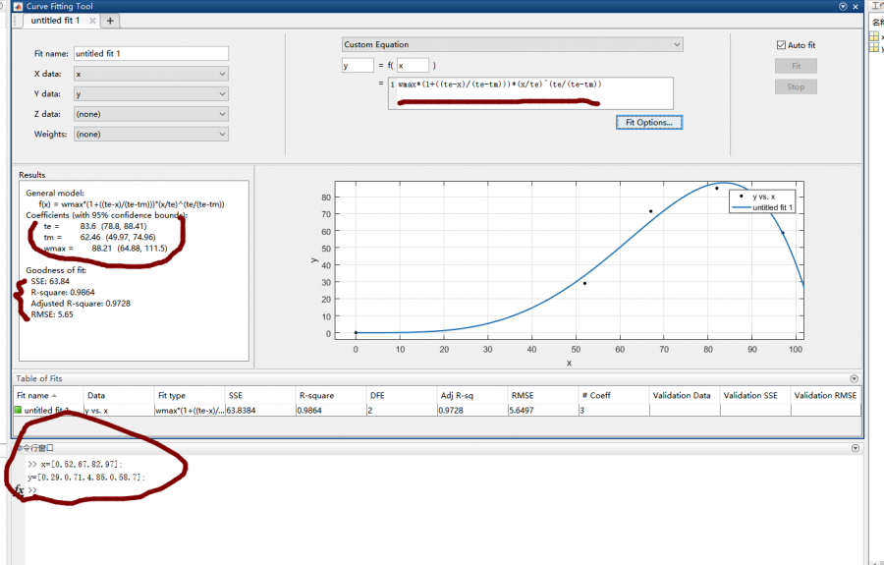Switch to the untitled fit 1 tab
The height and width of the screenshot is (565, 884).
[55, 21]
